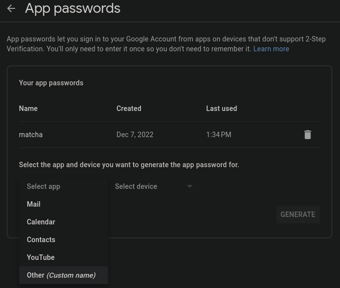Click the App passwords page title
This screenshot has height=288, width=340.
tap(72, 9)
